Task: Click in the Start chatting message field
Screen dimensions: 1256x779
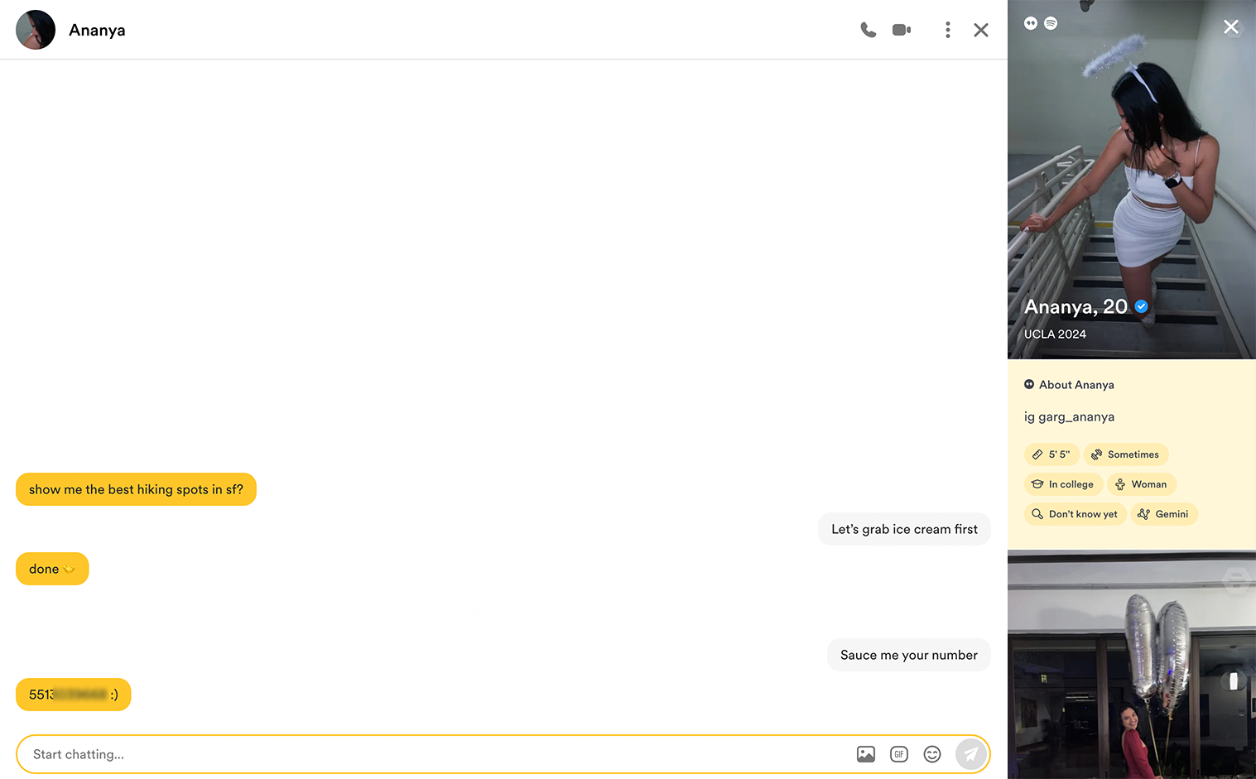Action: (x=431, y=754)
